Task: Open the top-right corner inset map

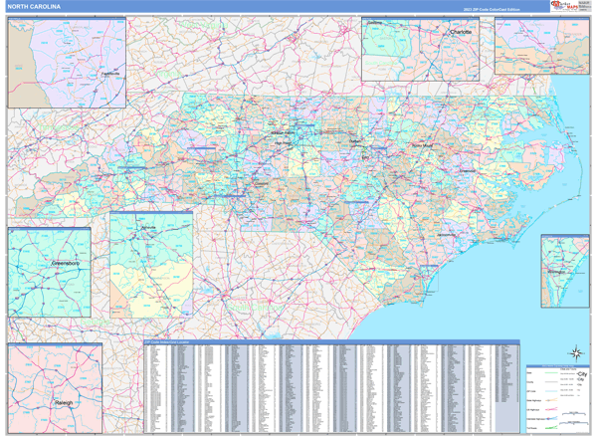Action: tap(542, 46)
